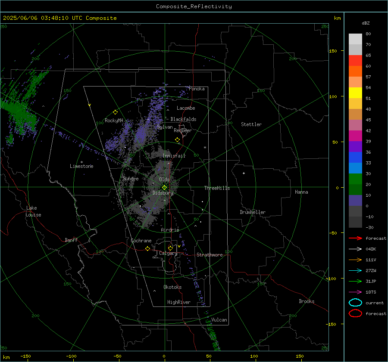This screenshot has height=362, width=388.
Task: Click the Strathmore town label
Action: pos(210,255)
